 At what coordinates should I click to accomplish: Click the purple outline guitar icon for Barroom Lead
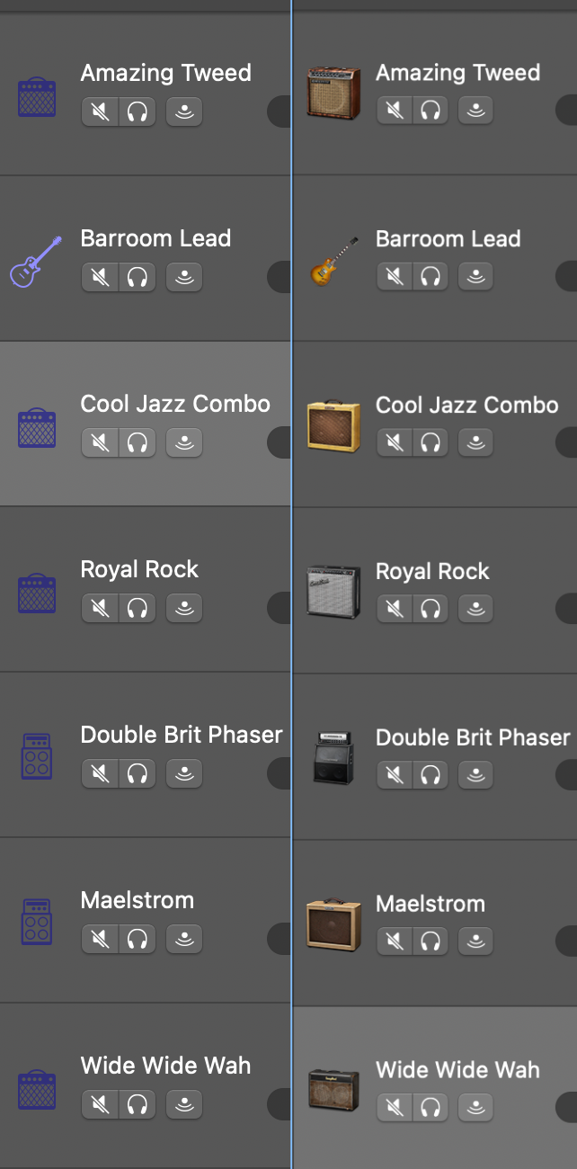(x=36, y=262)
